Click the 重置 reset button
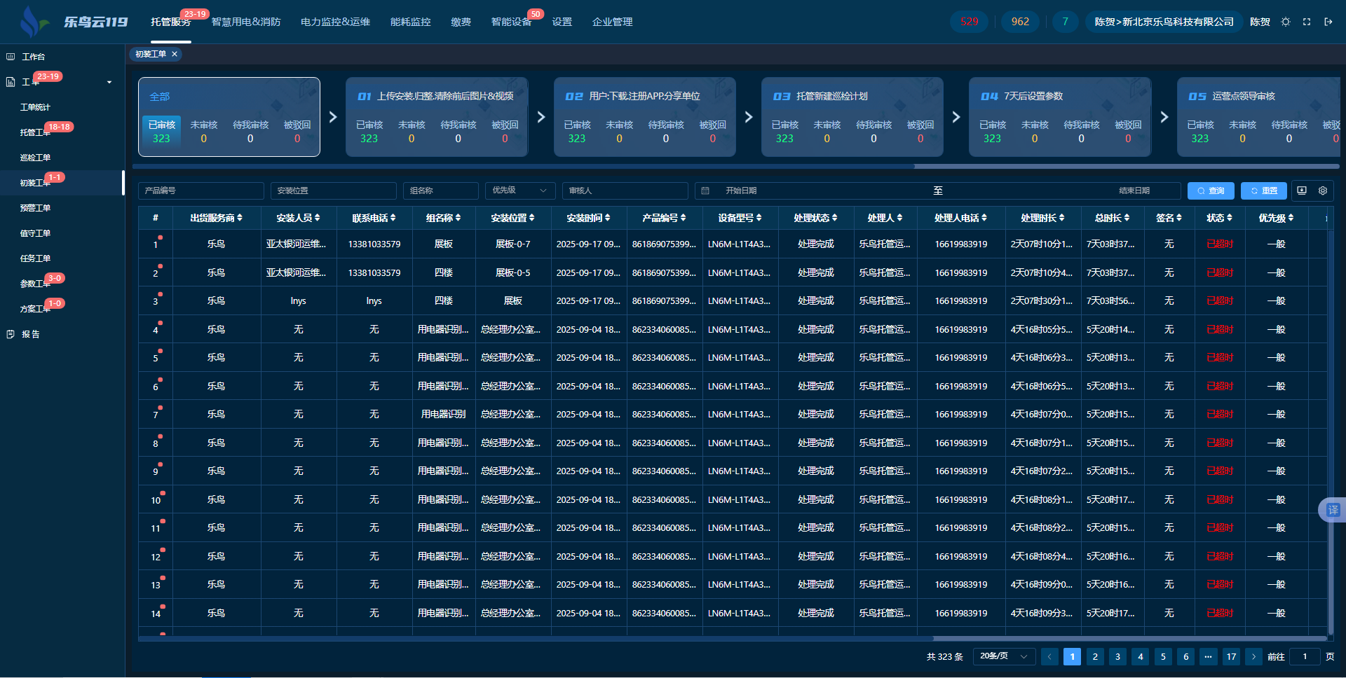This screenshot has height=678, width=1346. 1264,191
